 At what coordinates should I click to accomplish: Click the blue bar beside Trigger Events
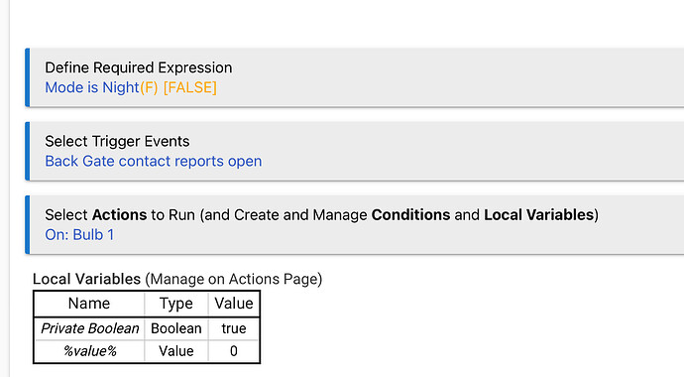[28, 151]
